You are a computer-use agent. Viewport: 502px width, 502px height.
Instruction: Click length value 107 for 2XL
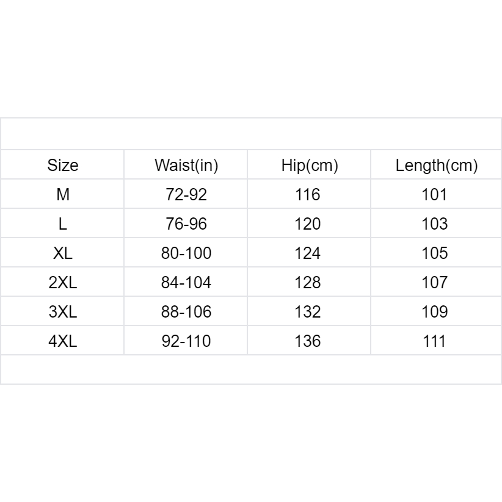pos(435,282)
